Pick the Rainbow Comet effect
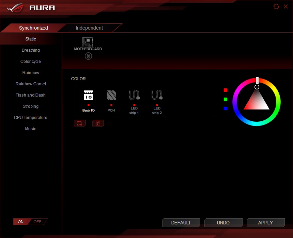Image resolution: width=293 pixels, height=238 pixels. coord(31,84)
